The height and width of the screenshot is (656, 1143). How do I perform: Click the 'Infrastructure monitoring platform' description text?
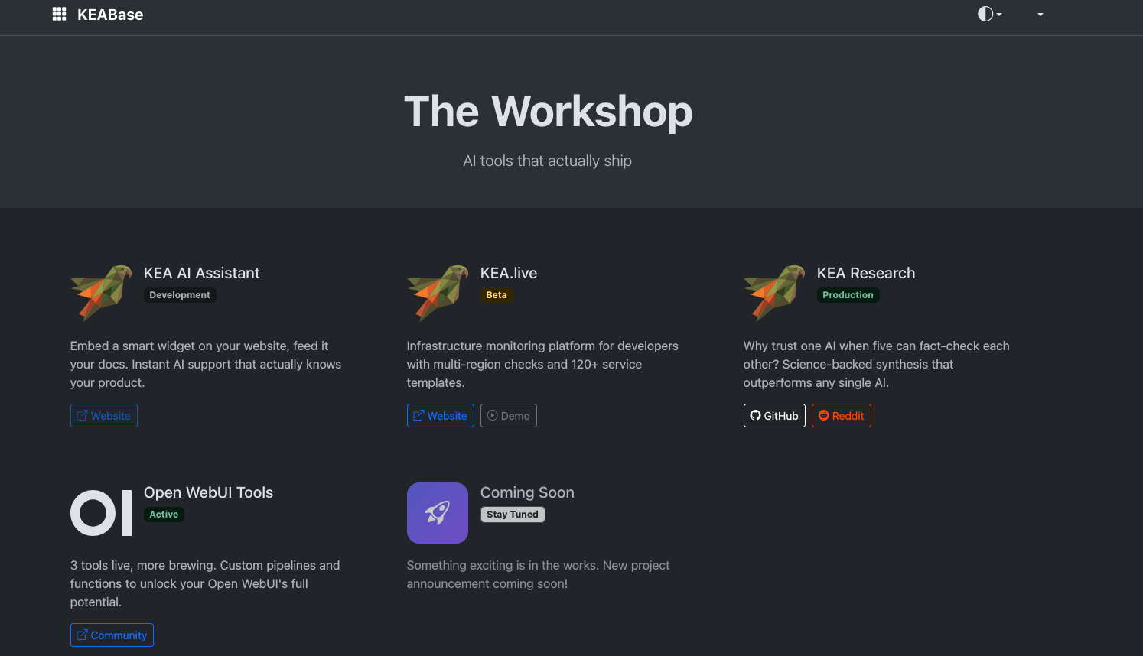coord(542,365)
